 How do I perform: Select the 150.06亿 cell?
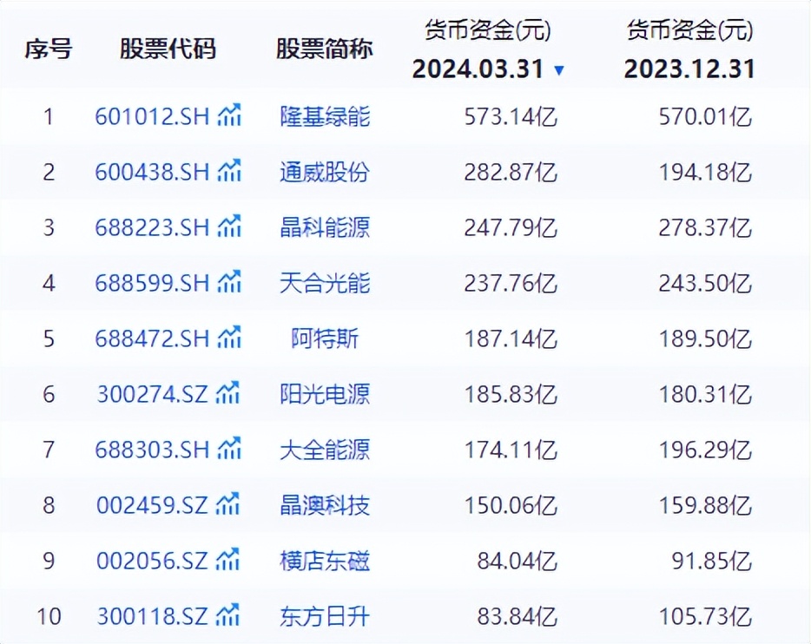[511, 505]
